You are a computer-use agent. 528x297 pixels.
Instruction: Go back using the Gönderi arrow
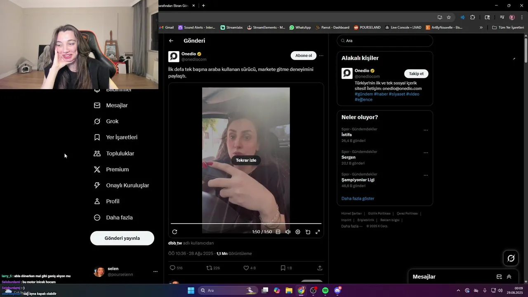171,41
